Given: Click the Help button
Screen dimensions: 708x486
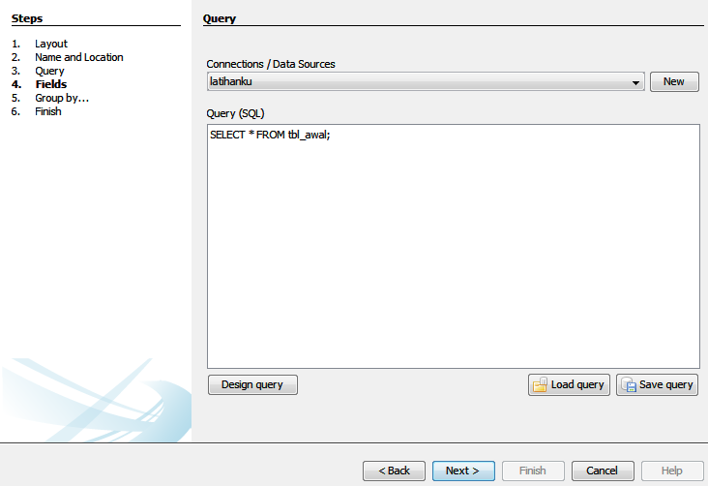Looking at the screenshot, I should (672, 471).
